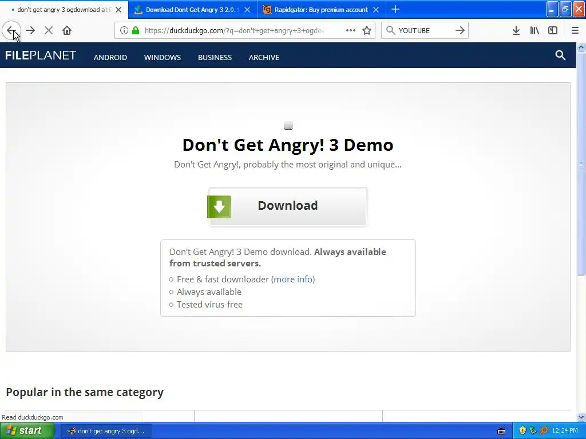Bookmark this page with the star icon

click(367, 31)
